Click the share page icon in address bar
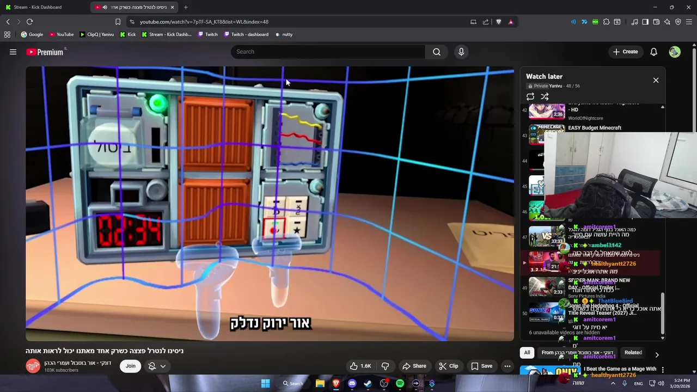The height and width of the screenshot is (392, 697). pos(485,22)
